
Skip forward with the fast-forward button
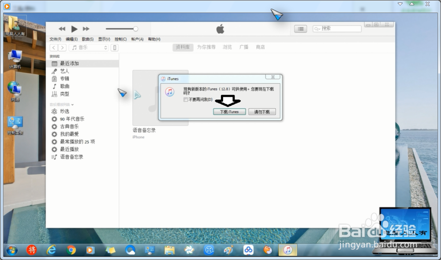(x=86, y=29)
